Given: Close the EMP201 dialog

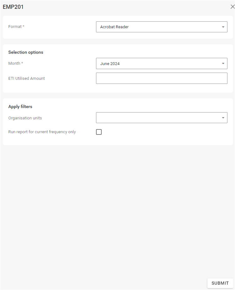Looking at the screenshot, I should (x=232, y=7).
